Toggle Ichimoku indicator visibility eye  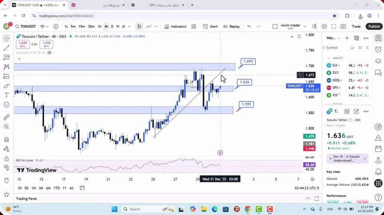[x=49, y=53]
